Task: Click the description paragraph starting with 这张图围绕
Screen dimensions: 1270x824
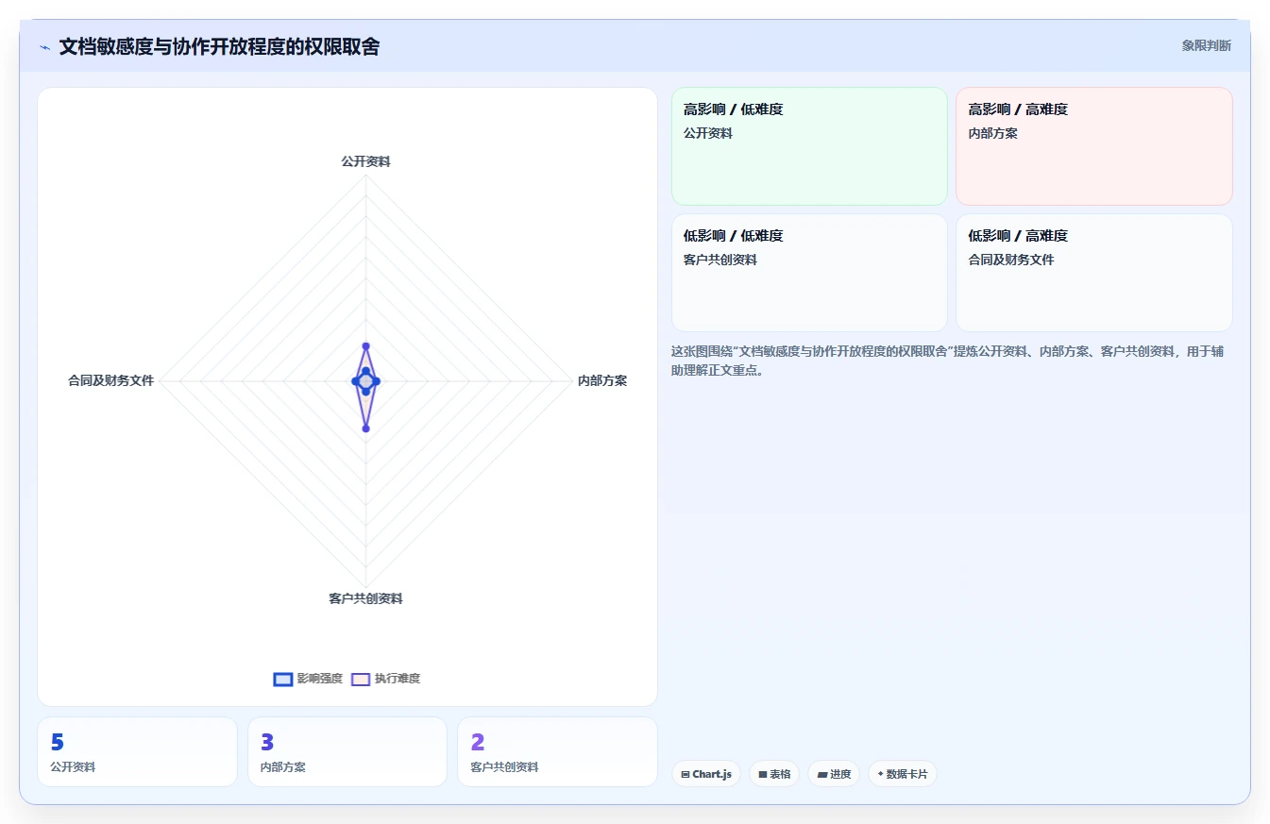Action: [x=947, y=361]
